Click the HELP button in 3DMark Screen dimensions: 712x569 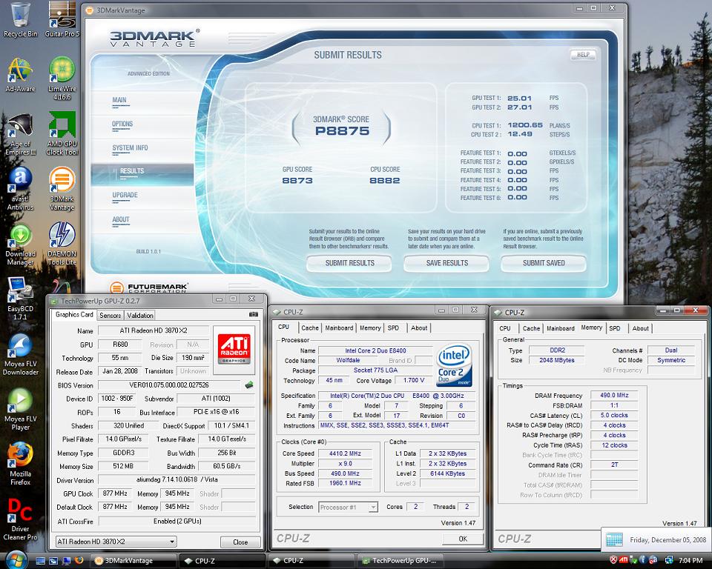[583, 55]
